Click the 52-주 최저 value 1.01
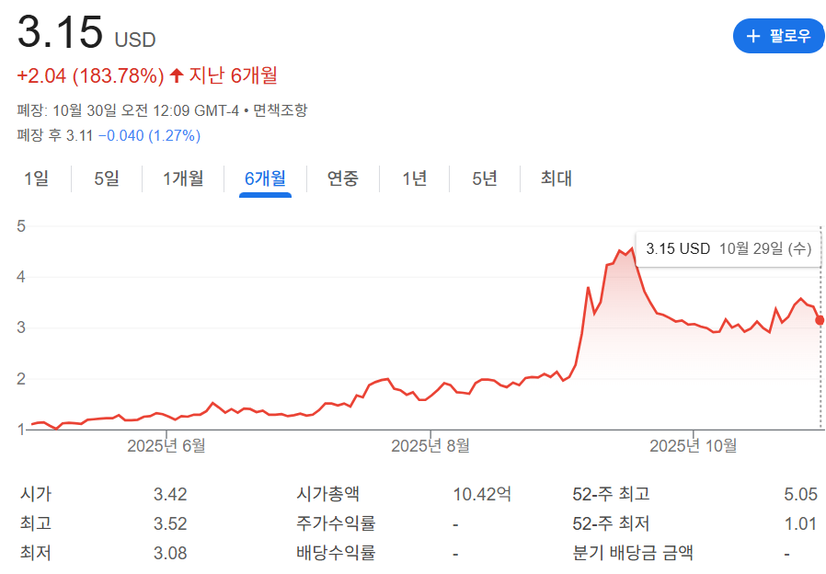 coord(801,523)
